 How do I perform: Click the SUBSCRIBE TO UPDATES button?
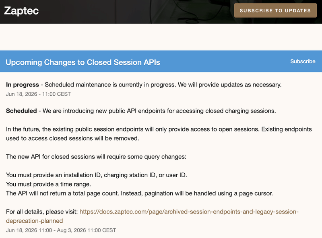point(275,10)
